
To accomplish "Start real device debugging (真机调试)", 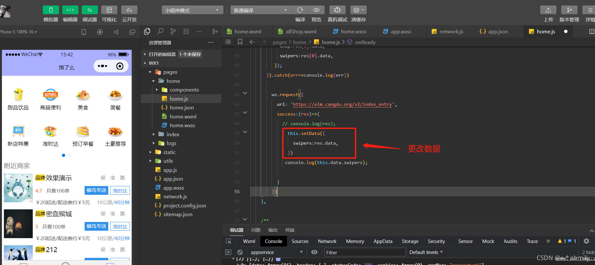I will click(337, 10).
